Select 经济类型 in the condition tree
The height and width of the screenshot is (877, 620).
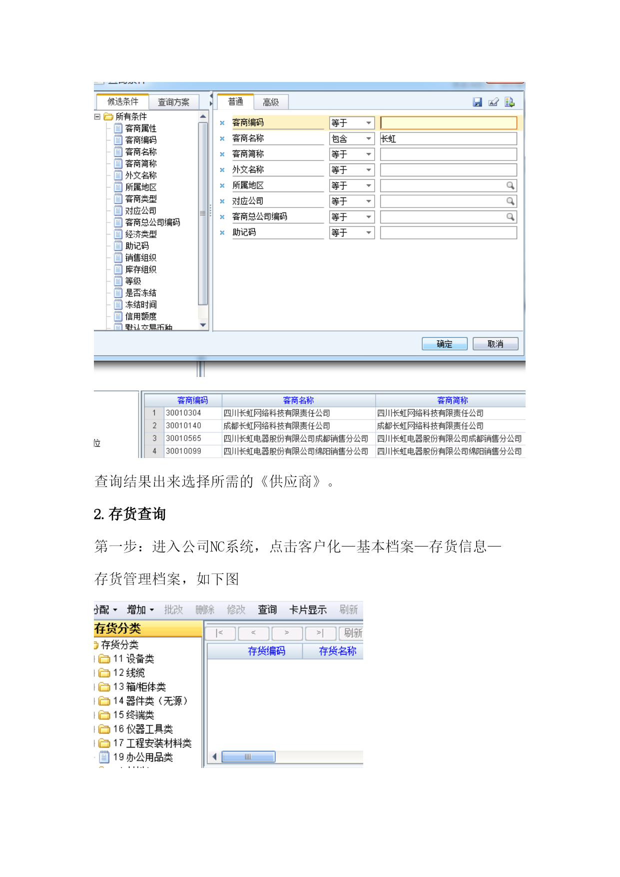pyautogui.click(x=141, y=234)
